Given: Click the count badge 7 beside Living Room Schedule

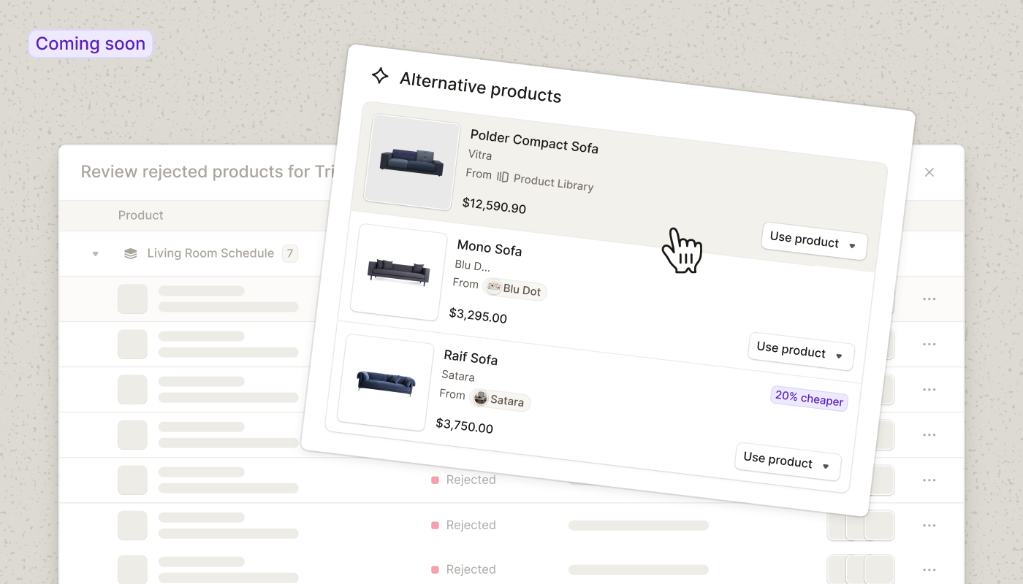Looking at the screenshot, I should point(290,253).
